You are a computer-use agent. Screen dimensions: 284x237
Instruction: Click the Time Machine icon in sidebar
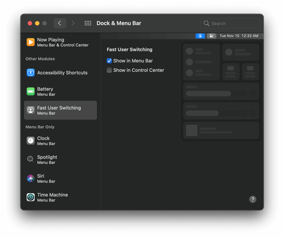[x=30, y=197]
